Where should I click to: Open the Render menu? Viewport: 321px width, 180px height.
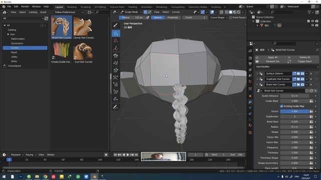click(25, 6)
